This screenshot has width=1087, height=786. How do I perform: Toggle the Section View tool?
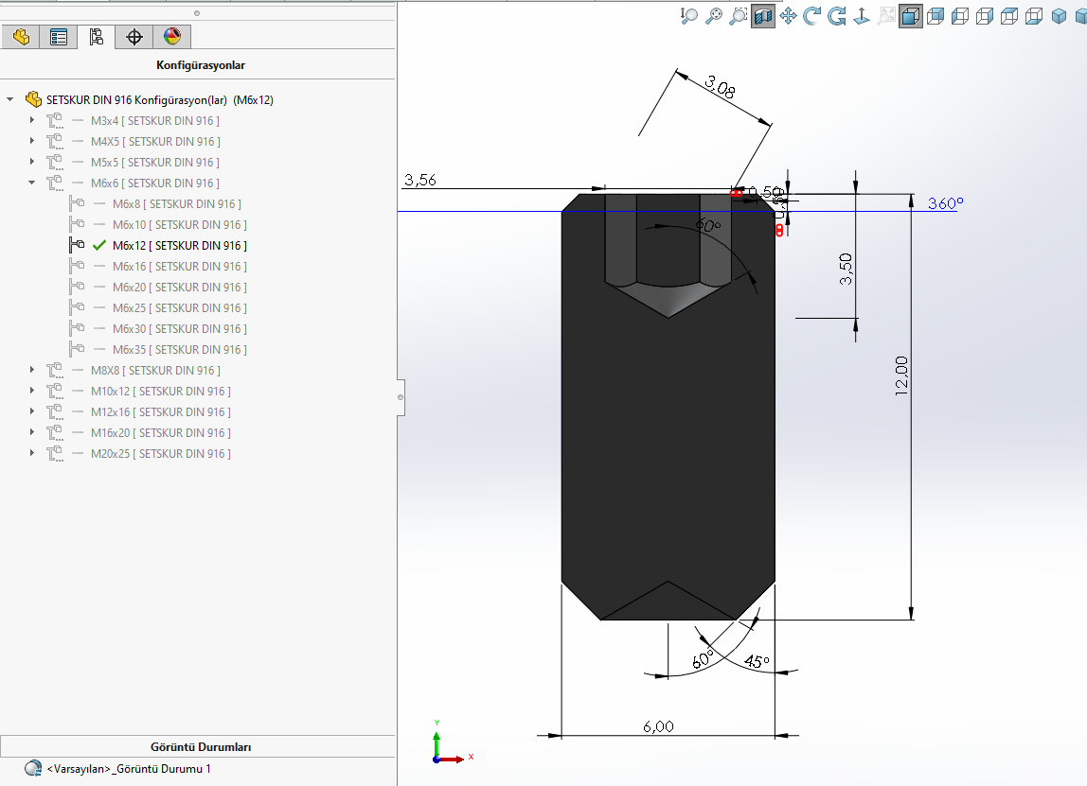tap(763, 16)
